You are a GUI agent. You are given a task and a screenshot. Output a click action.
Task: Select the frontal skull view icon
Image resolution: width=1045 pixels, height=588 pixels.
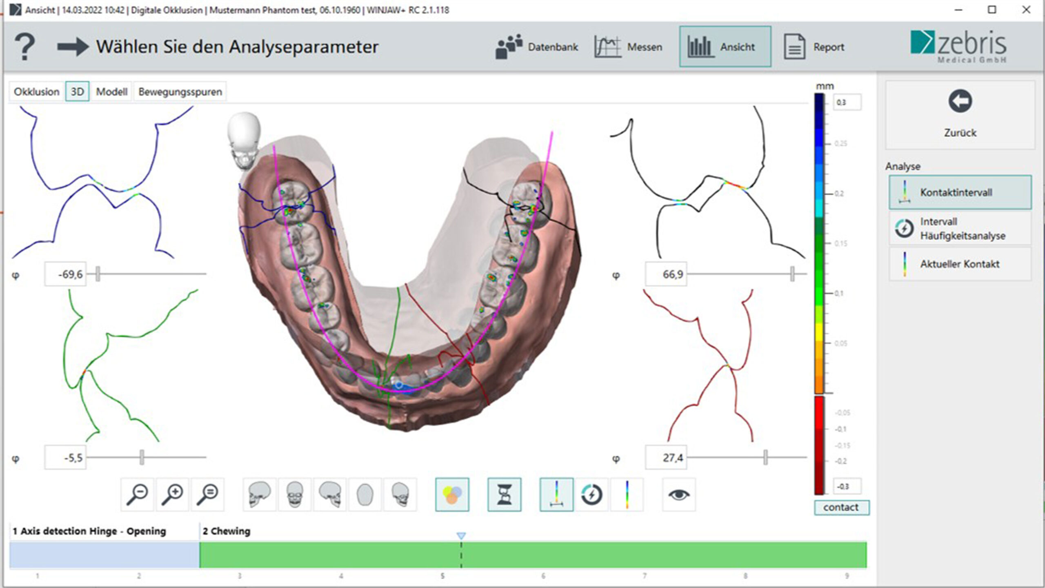click(x=295, y=494)
